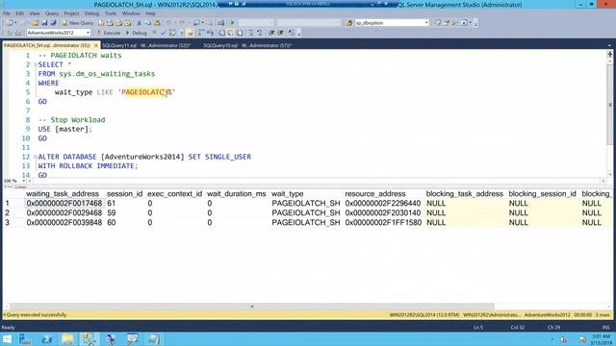The image size is (616, 346).
Task: Click the Results to Text icon
Action: [222, 33]
